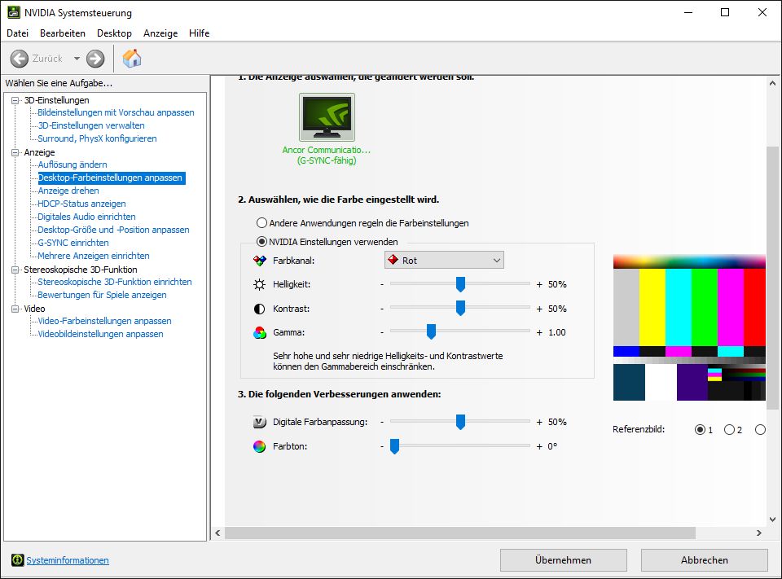782x579 pixels.
Task: Open 'Anzeige drehen' task
Action: pyautogui.click(x=68, y=191)
